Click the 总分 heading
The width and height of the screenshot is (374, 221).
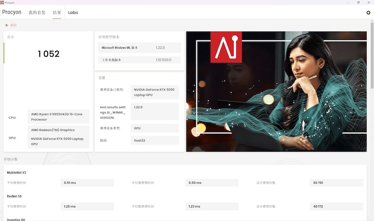[10, 37]
